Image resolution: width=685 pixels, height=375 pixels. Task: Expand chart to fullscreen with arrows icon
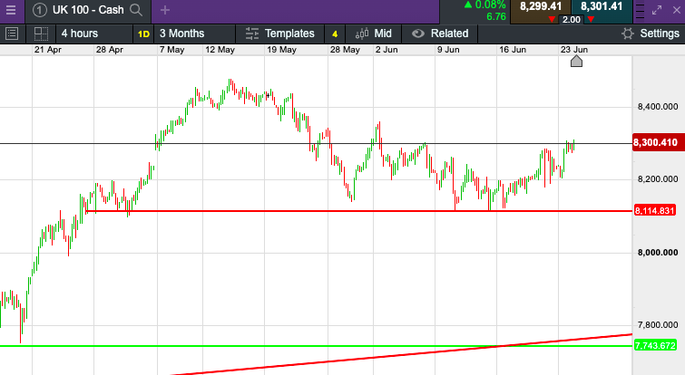tap(658, 11)
